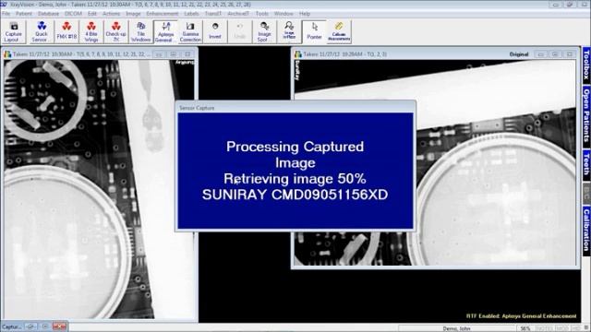Open the Enhancement menu
591x332 pixels.
point(163,14)
